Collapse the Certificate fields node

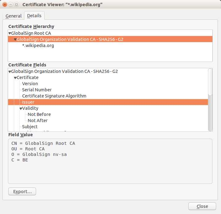(x=15, y=78)
